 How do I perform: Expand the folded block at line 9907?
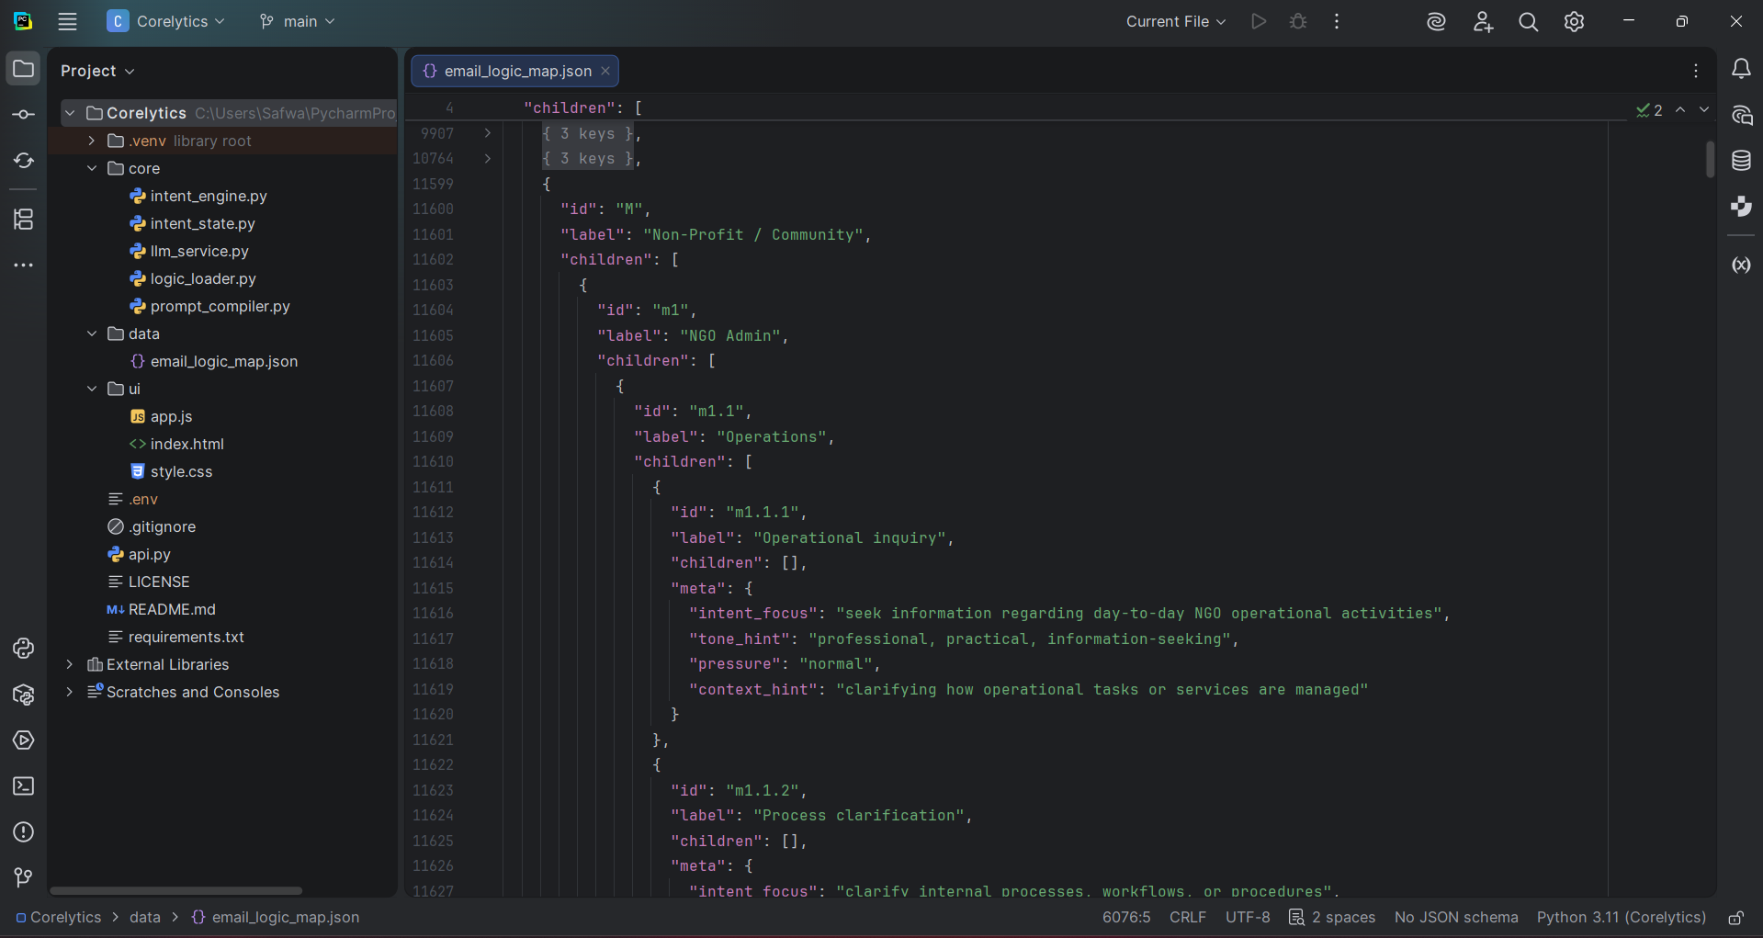click(488, 133)
